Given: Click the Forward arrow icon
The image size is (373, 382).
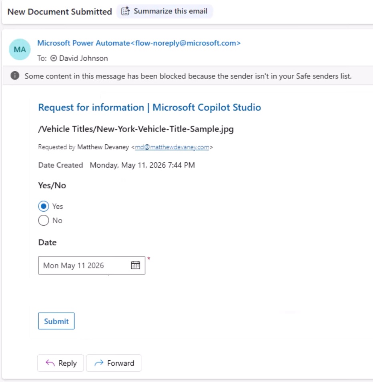Looking at the screenshot, I should (99, 363).
